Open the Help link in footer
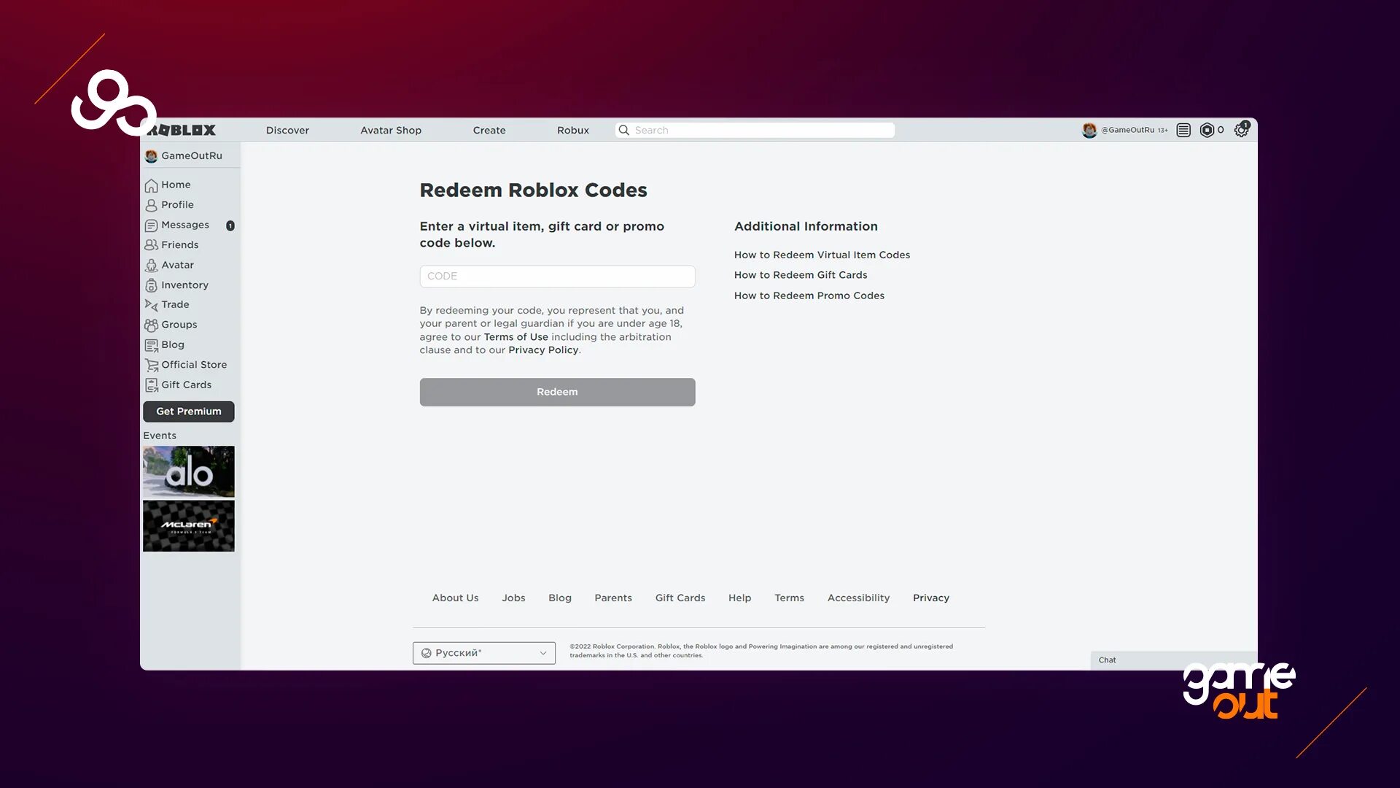Image resolution: width=1400 pixels, height=788 pixels. pos(739,598)
